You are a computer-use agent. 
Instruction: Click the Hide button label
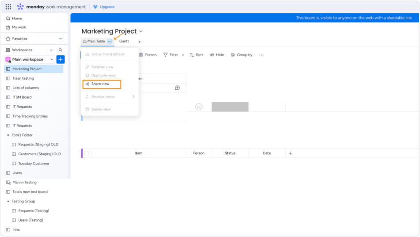pos(220,55)
